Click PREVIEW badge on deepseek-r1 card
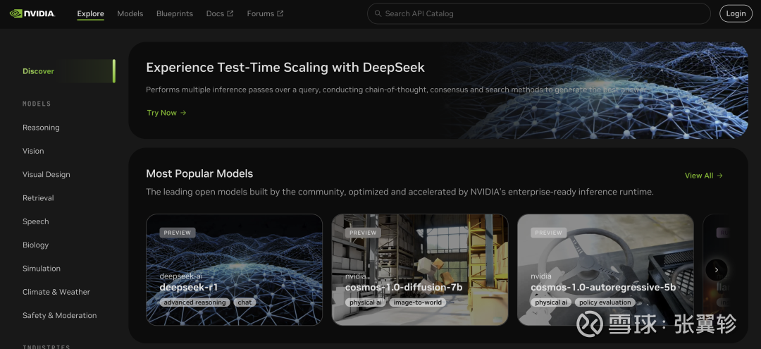The image size is (761, 349). (178, 233)
